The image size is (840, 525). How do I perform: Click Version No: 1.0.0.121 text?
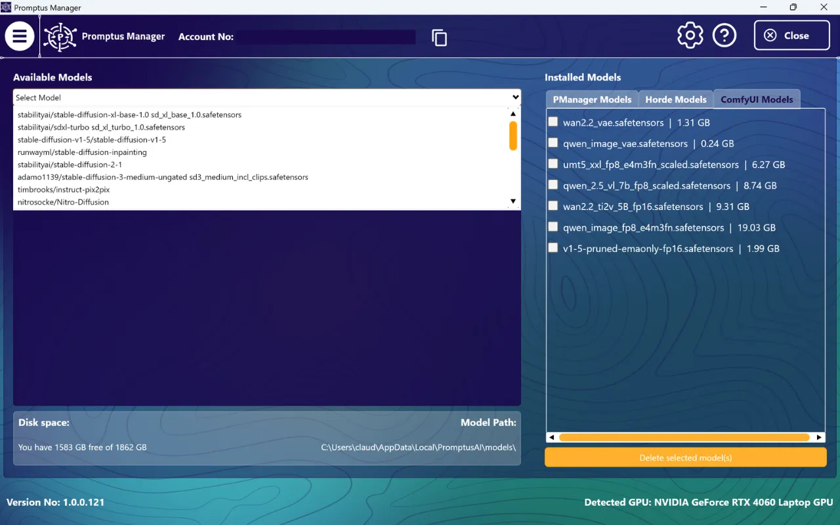click(55, 503)
